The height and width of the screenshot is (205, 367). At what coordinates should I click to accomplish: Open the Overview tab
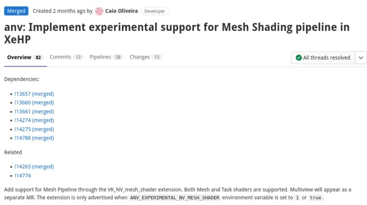[25, 57]
